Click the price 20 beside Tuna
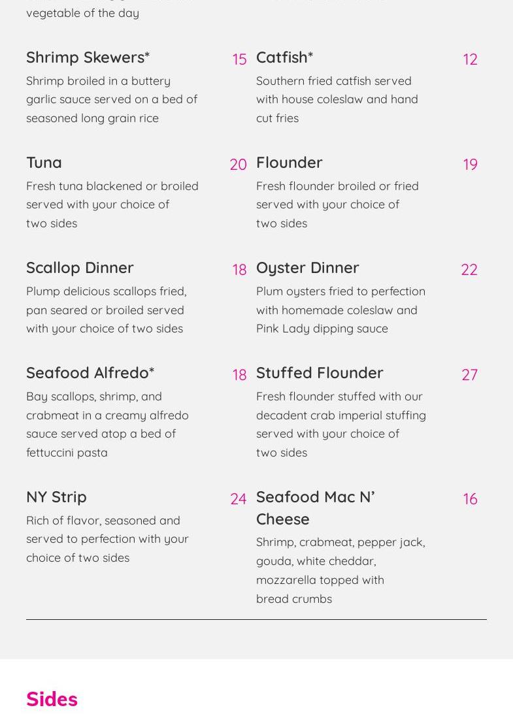Screen dimensions: 513x727 click(x=238, y=165)
